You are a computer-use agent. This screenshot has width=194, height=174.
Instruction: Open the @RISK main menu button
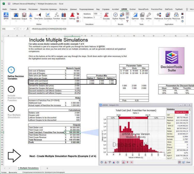point(6,16)
